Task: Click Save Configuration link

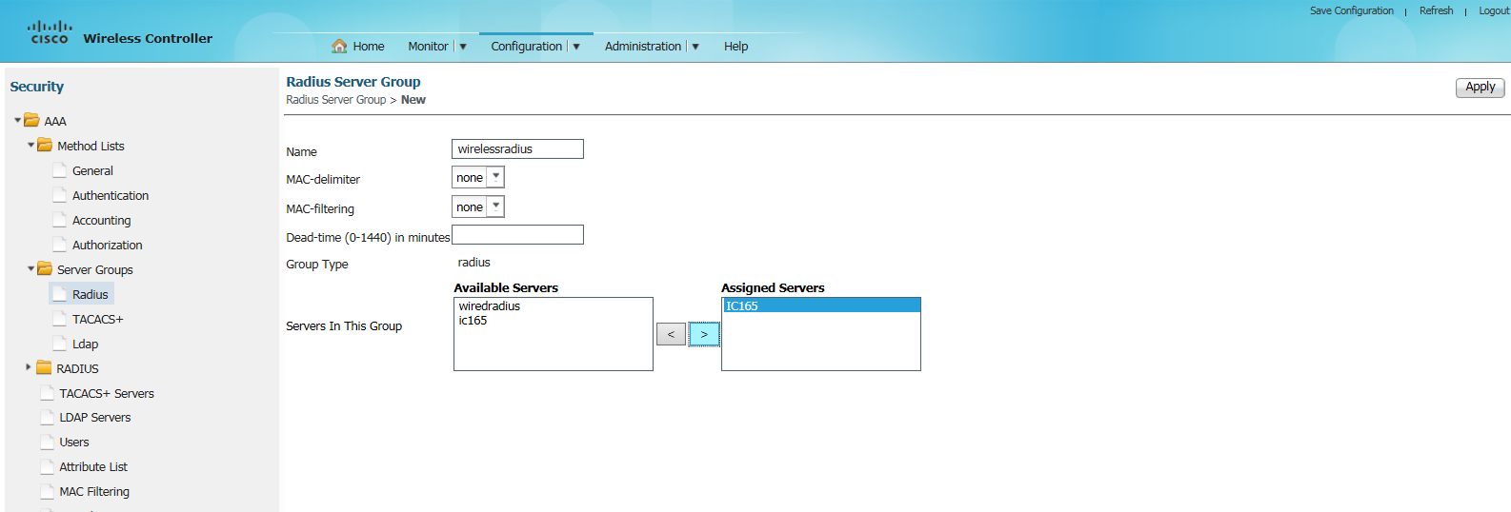Action: pos(1351,10)
